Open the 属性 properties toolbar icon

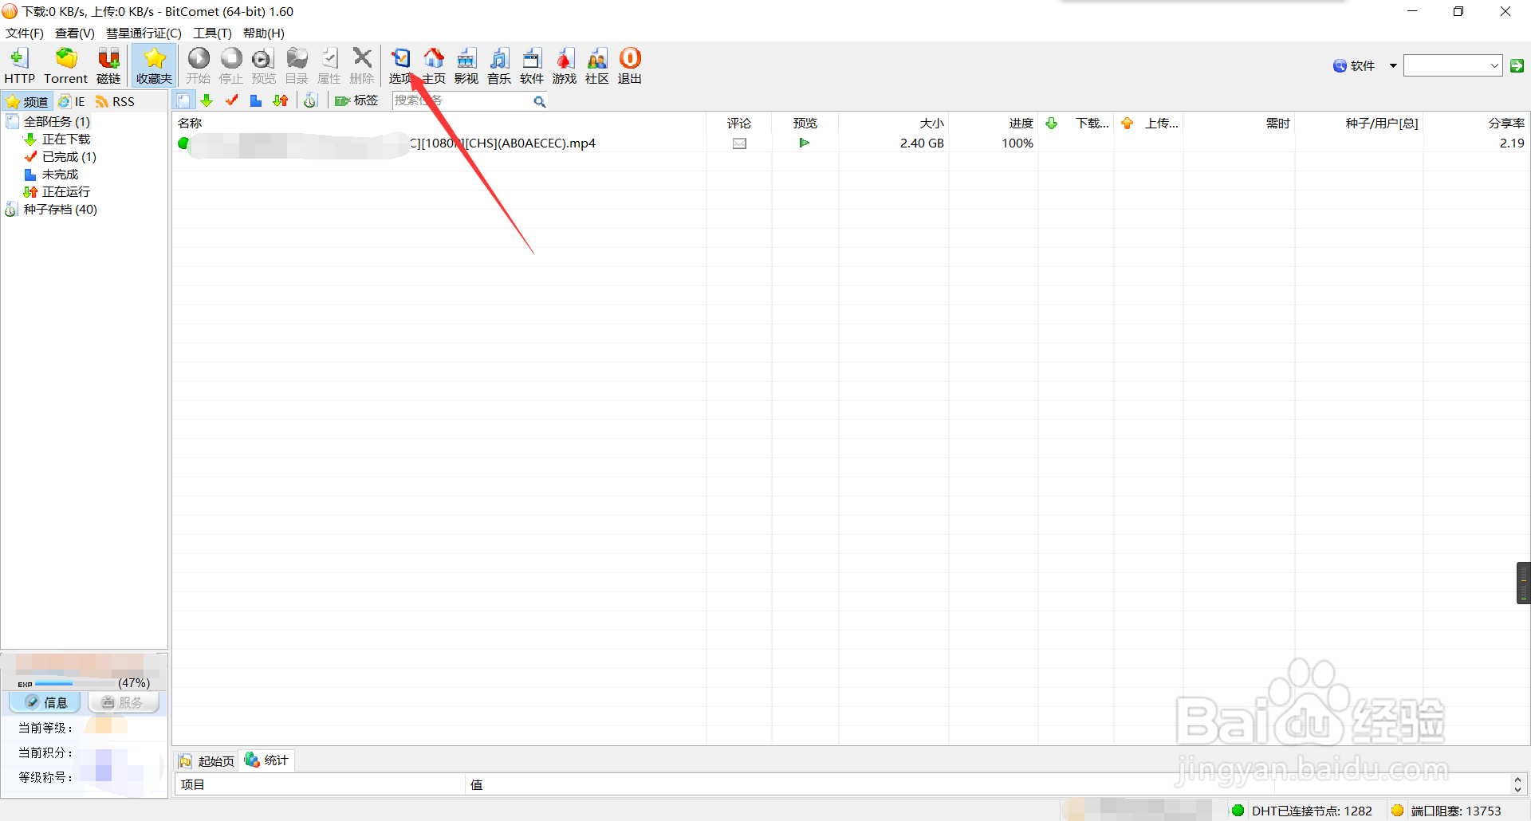(329, 65)
